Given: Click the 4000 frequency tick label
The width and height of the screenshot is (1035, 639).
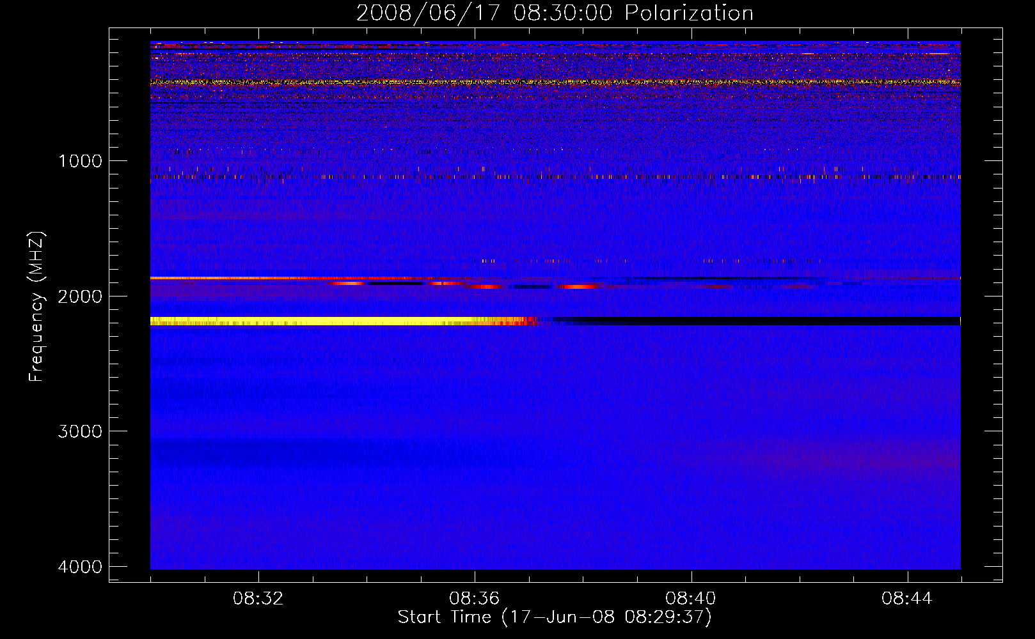Looking at the screenshot, I should pyautogui.click(x=80, y=566).
